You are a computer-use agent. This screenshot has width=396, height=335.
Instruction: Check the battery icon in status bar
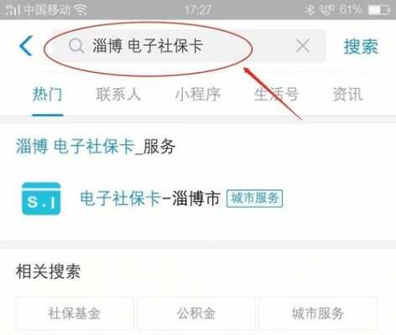point(379,10)
